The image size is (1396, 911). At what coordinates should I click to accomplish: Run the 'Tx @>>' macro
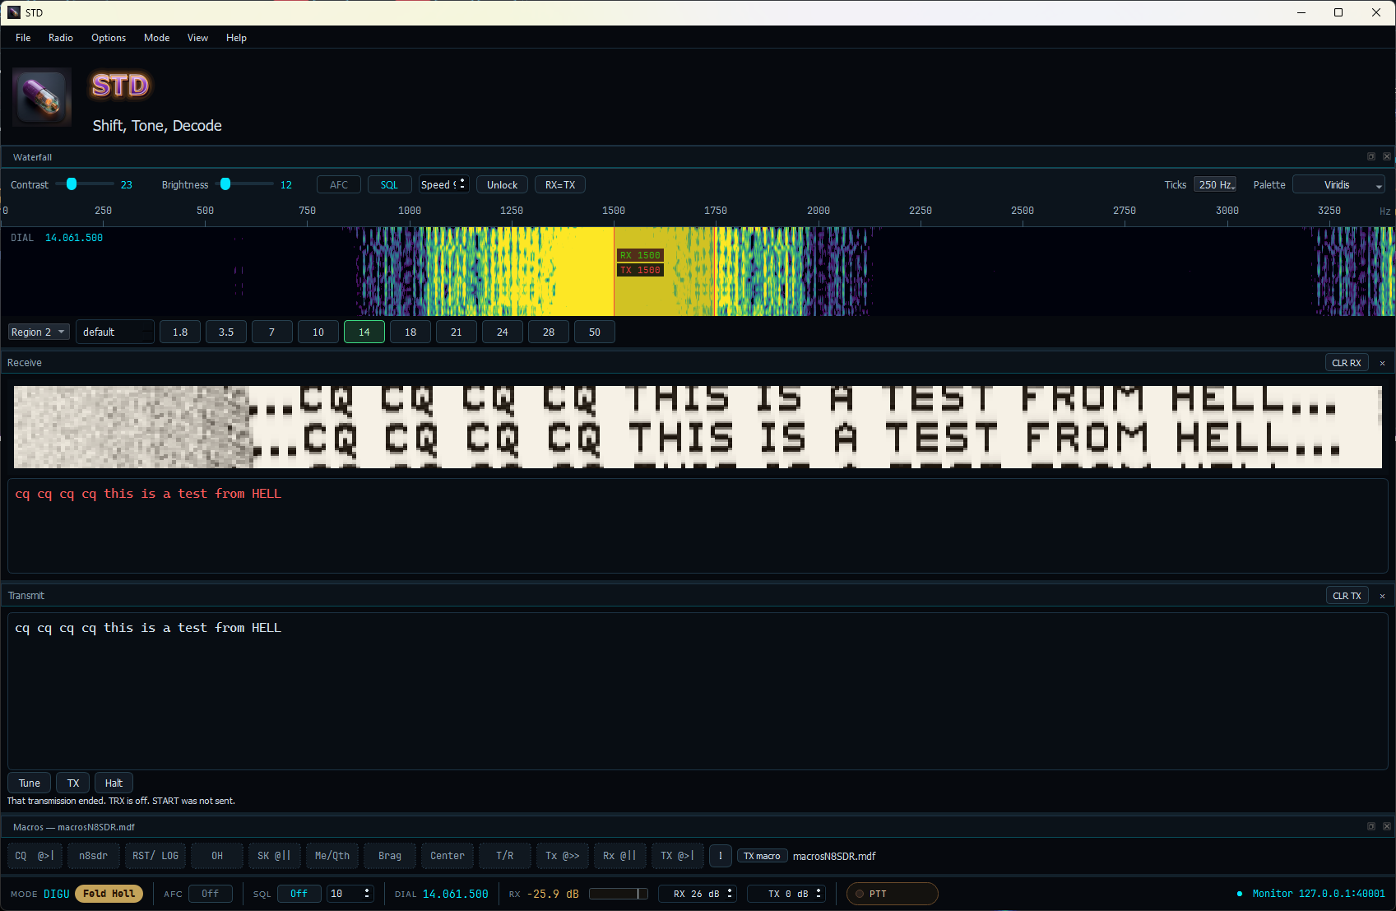pos(563,856)
